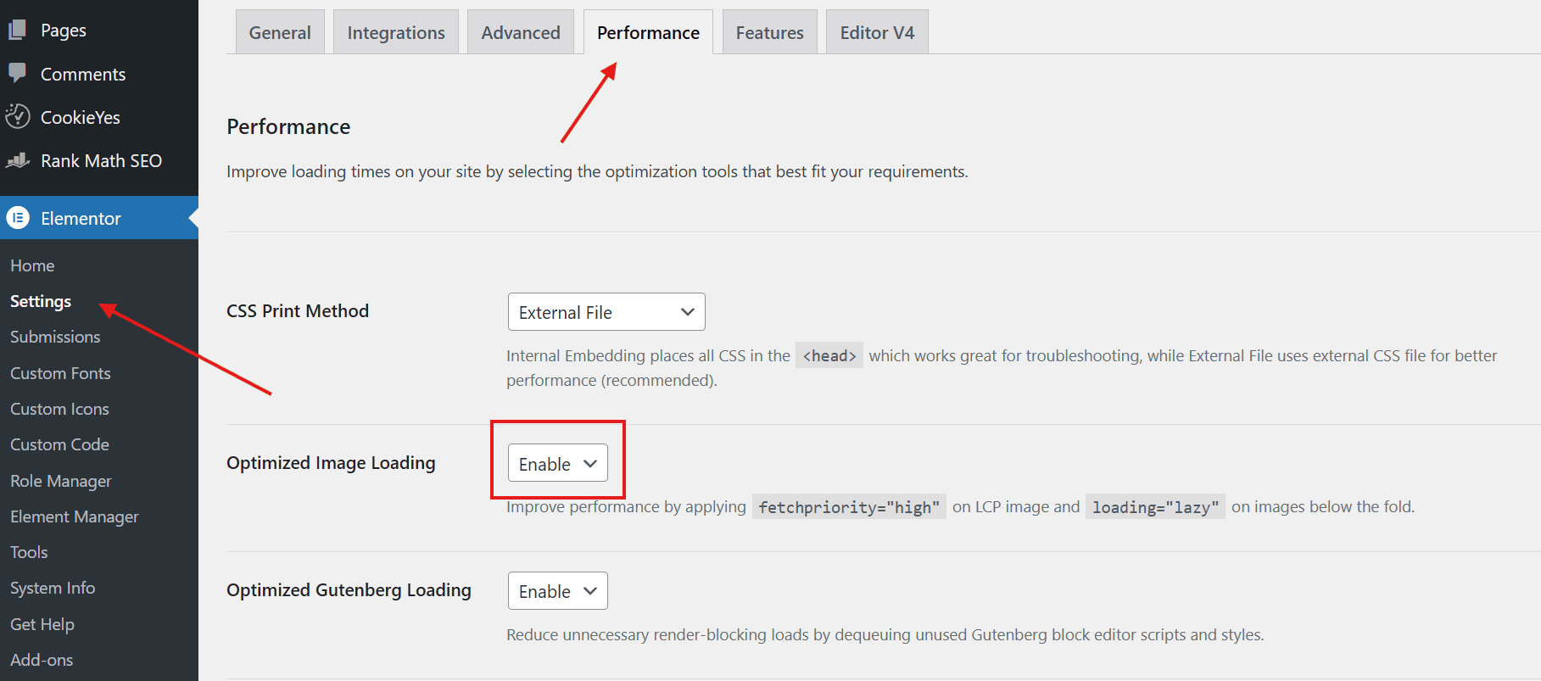This screenshot has height=681, width=1541.
Task: Click the Pages icon in sidebar
Action: (x=17, y=31)
